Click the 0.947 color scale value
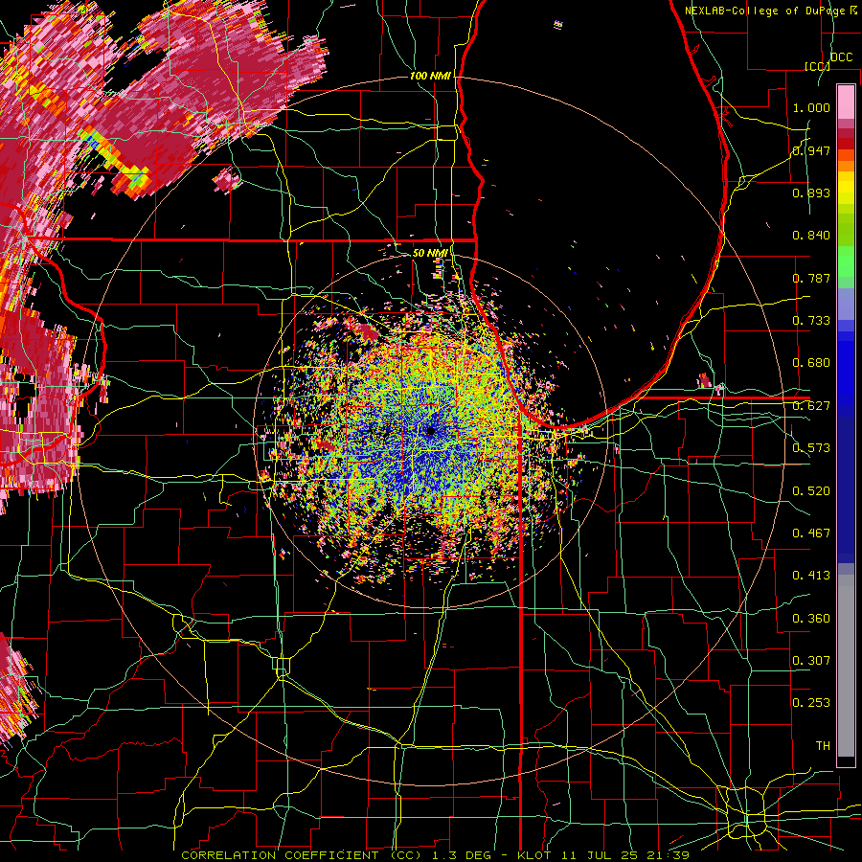Screen dimensions: 862x862 click(x=811, y=150)
